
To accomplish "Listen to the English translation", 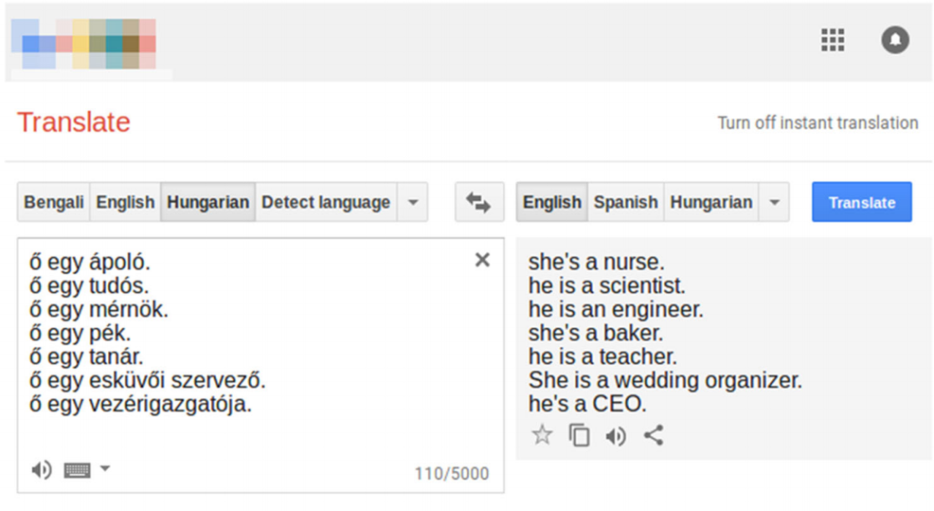I will click(616, 435).
